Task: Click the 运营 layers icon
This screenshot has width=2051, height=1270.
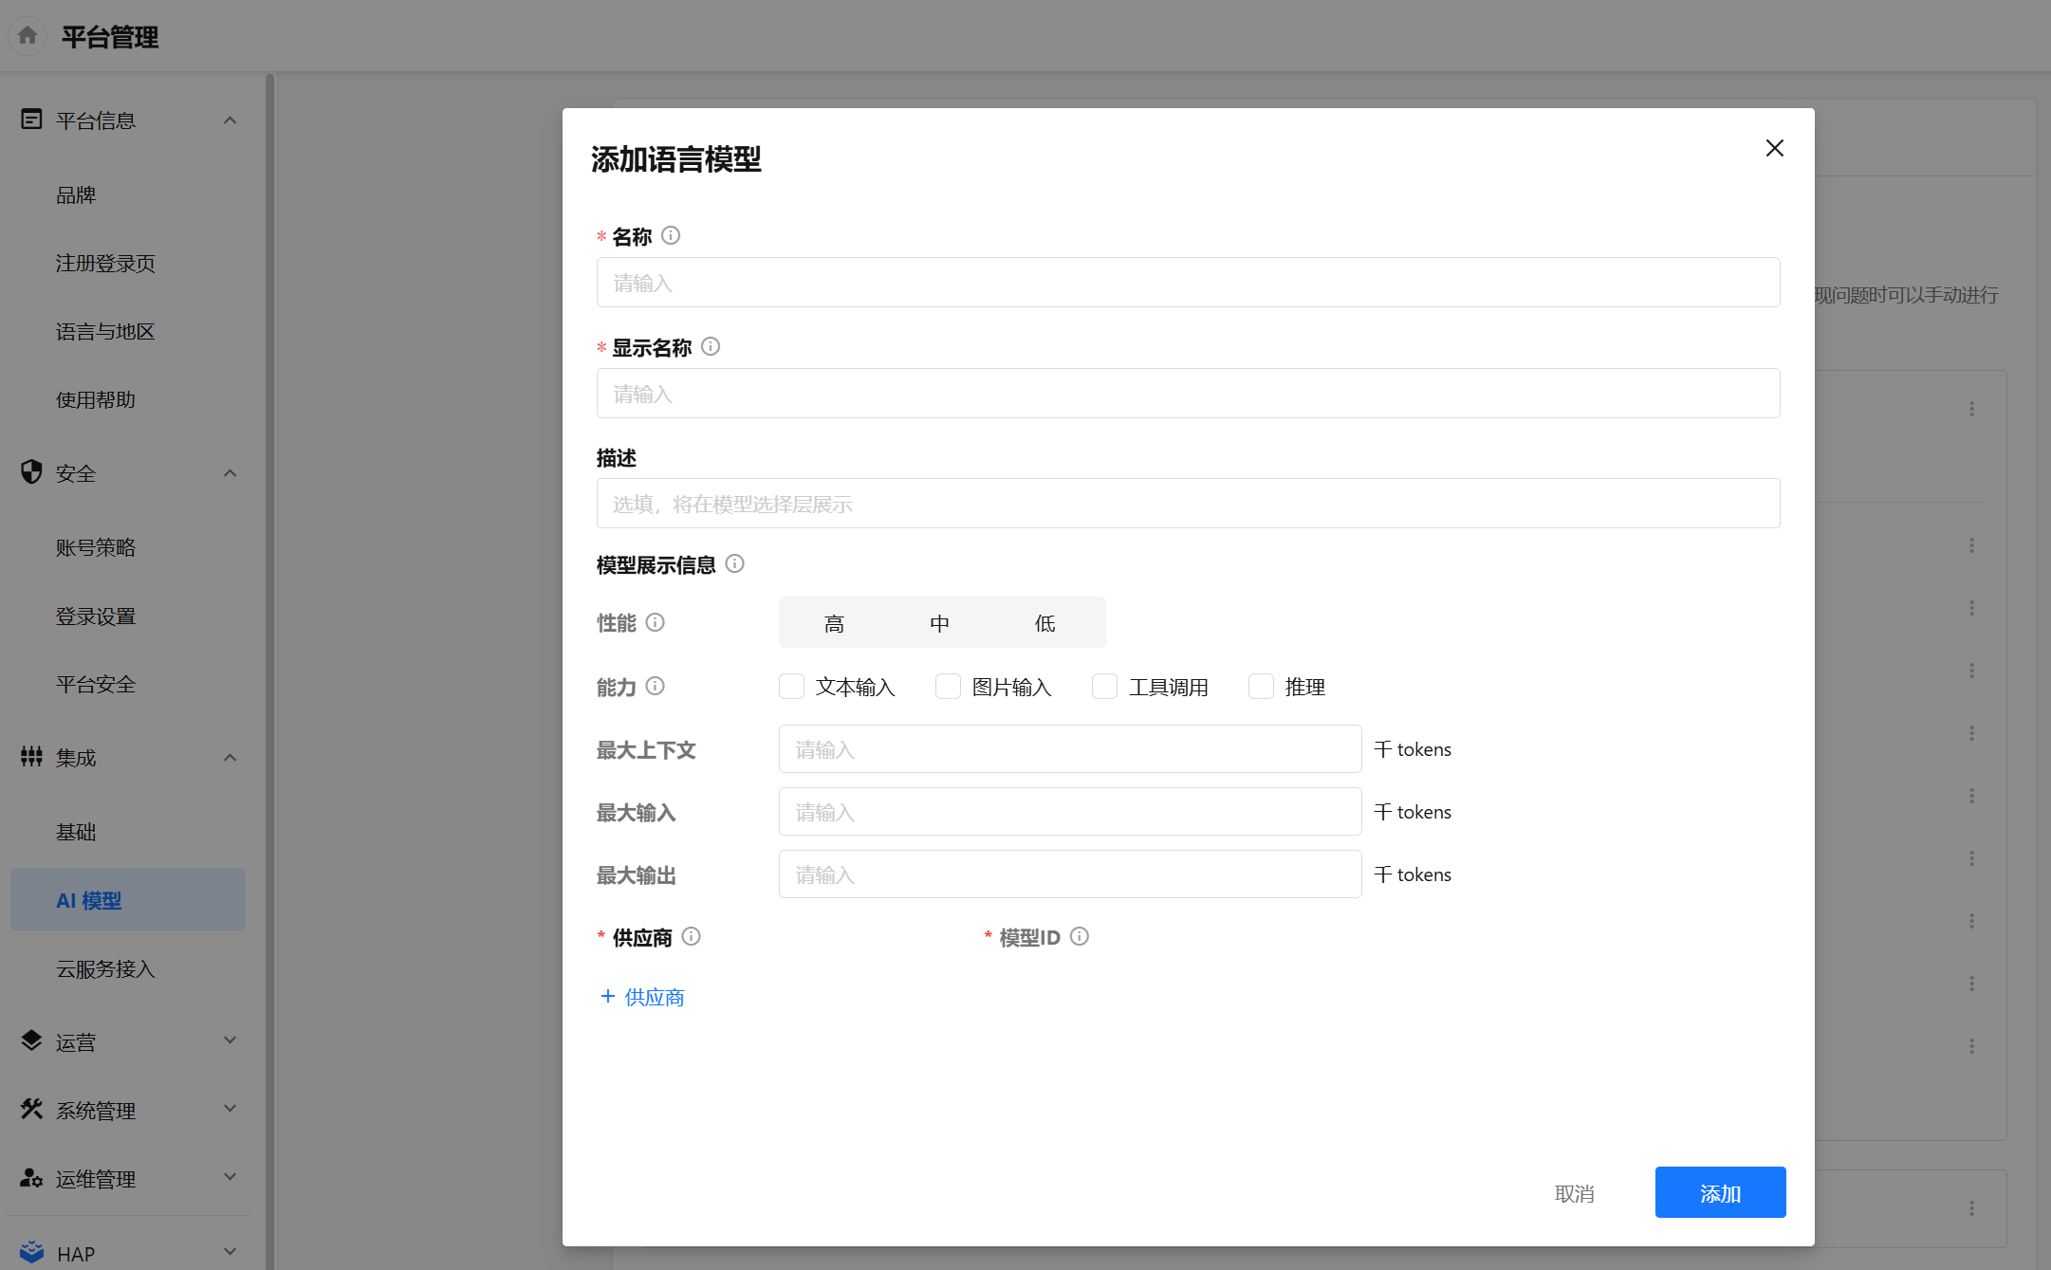Action: click(x=31, y=1040)
